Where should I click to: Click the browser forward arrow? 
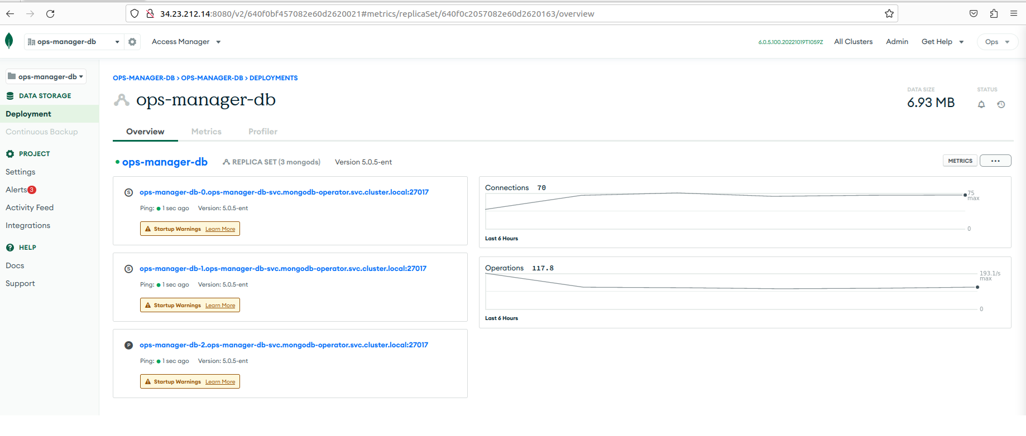pyautogui.click(x=30, y=13)
